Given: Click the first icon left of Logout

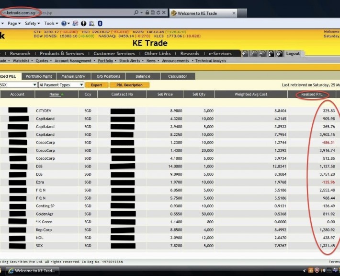Looking at the screenshot, I should (245, 54).
